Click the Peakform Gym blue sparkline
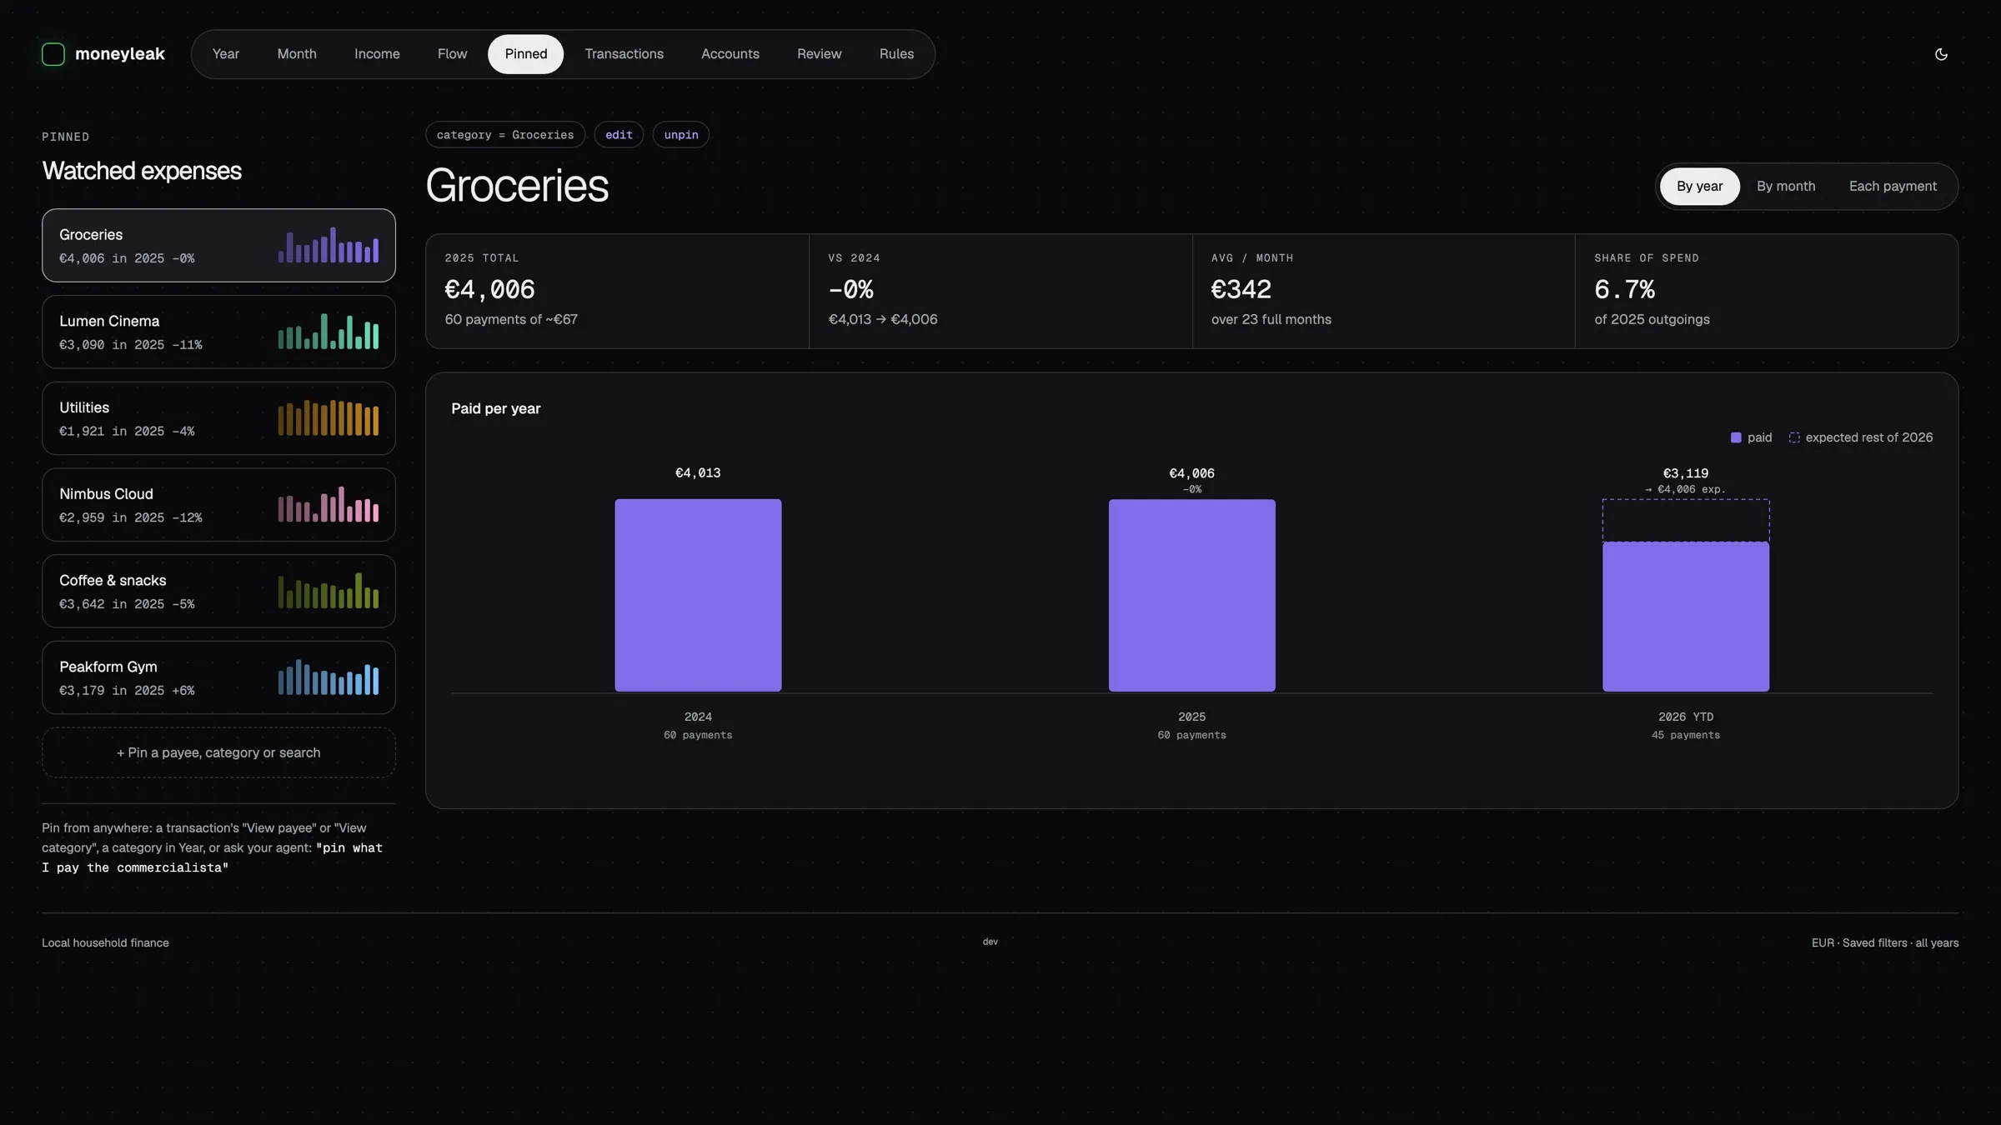Viewport: 2001px width, 1125px height. 328,677
